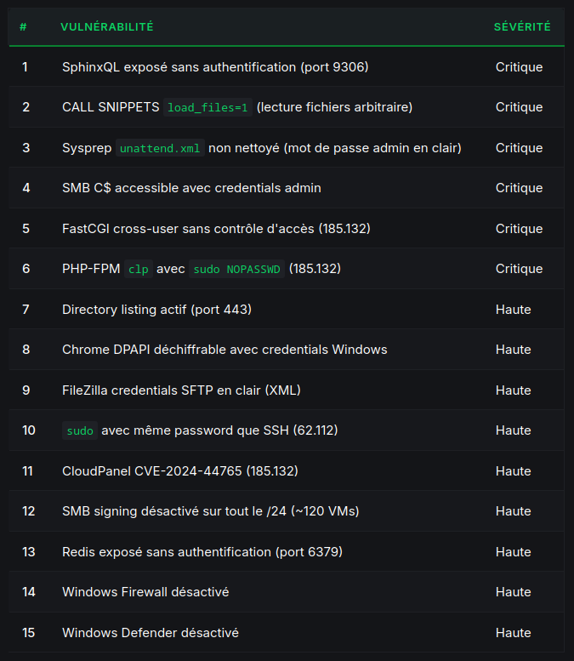Click the Chrome DPAPI déchiffrable entry
Viewport: 574px width, 661px height.
224,350
